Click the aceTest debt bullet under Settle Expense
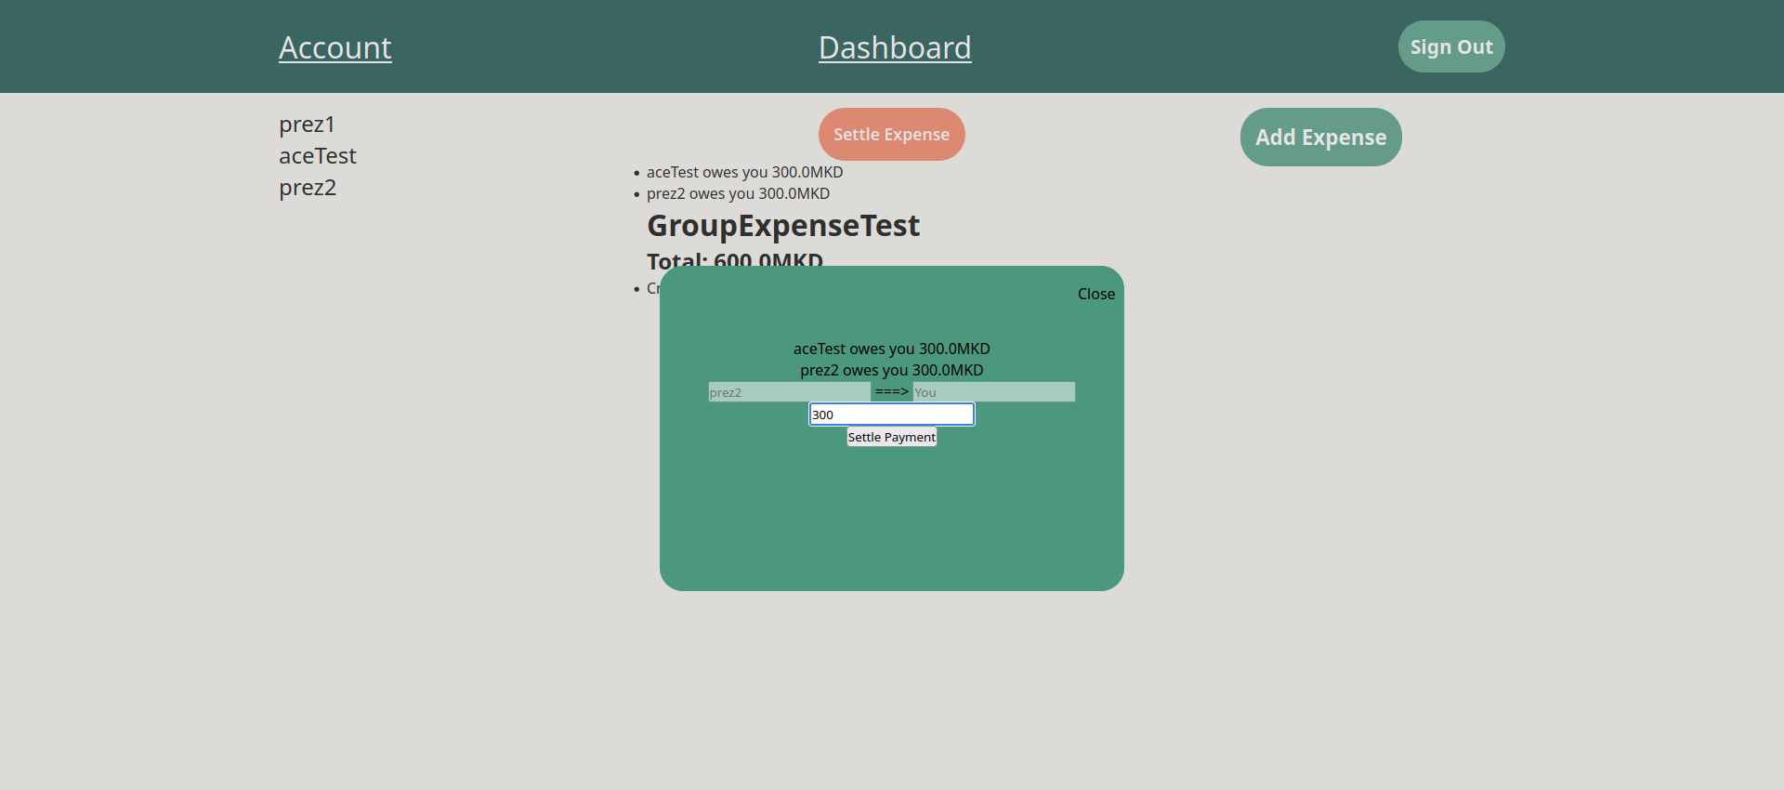The height and width of the screenshot is (790, 1784). tap(744, 172)
